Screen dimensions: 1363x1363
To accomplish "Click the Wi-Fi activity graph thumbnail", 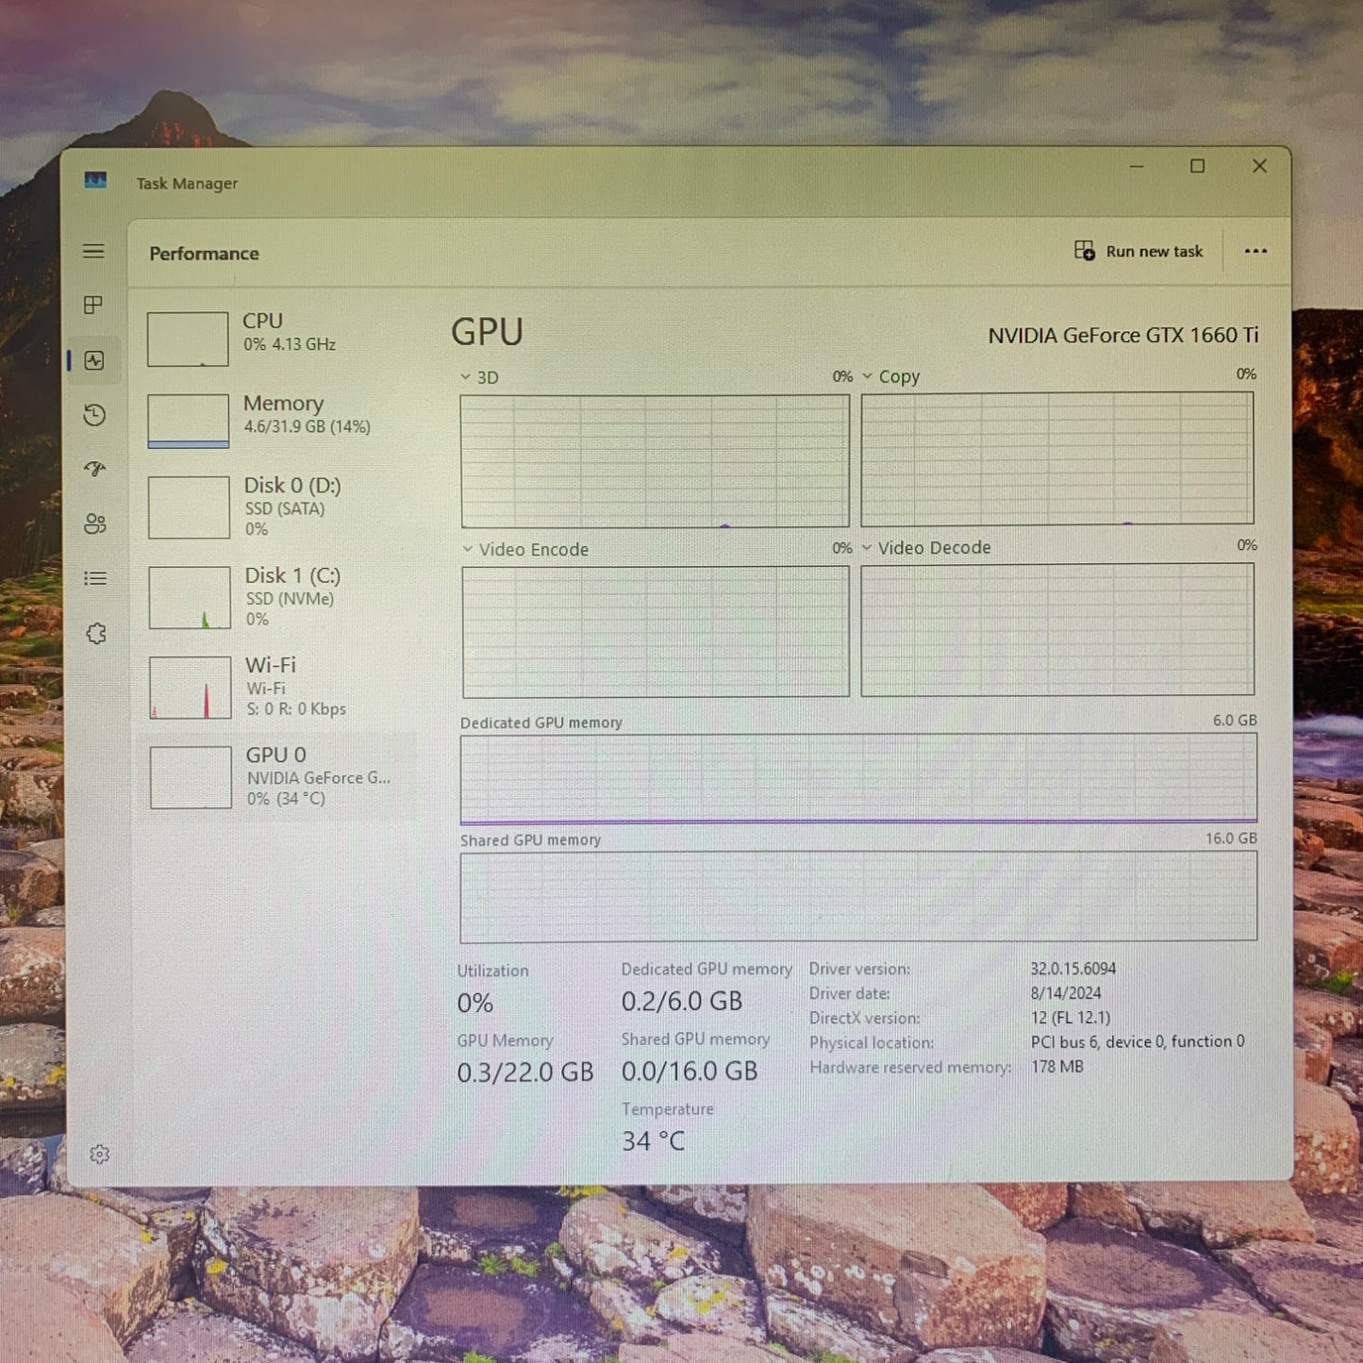I will click(188, 686).
